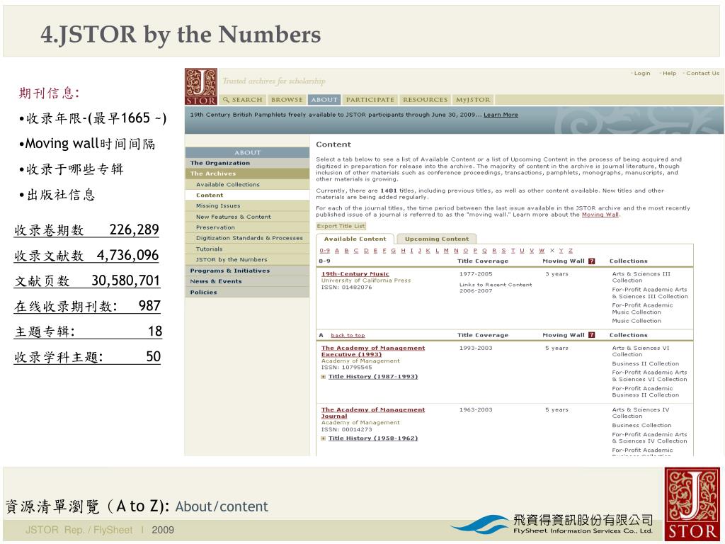Click the University of California Press publisher text
This screenshot has height=544, width=725.
(366, 280)
